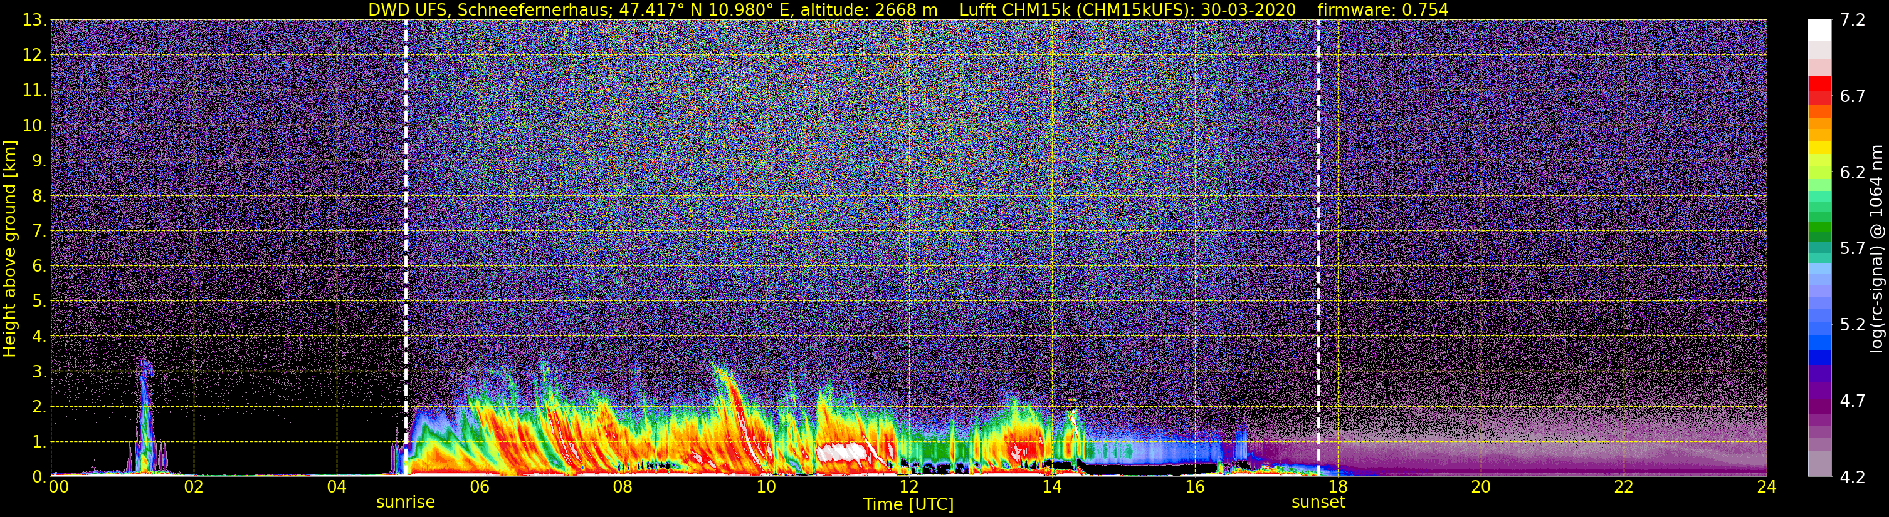Click the firmware 0.754 text in title

1383,9
